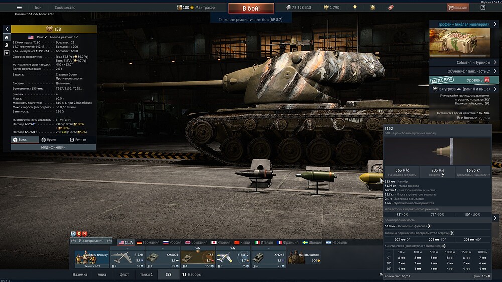Click Нанять экипаж recruit crew slot
This screenshot has width=502, height=282.
click(x=304, y=258)
